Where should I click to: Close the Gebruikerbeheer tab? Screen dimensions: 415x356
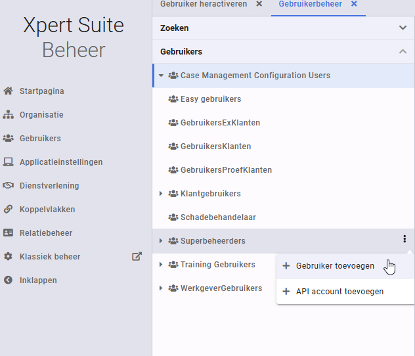354,4
